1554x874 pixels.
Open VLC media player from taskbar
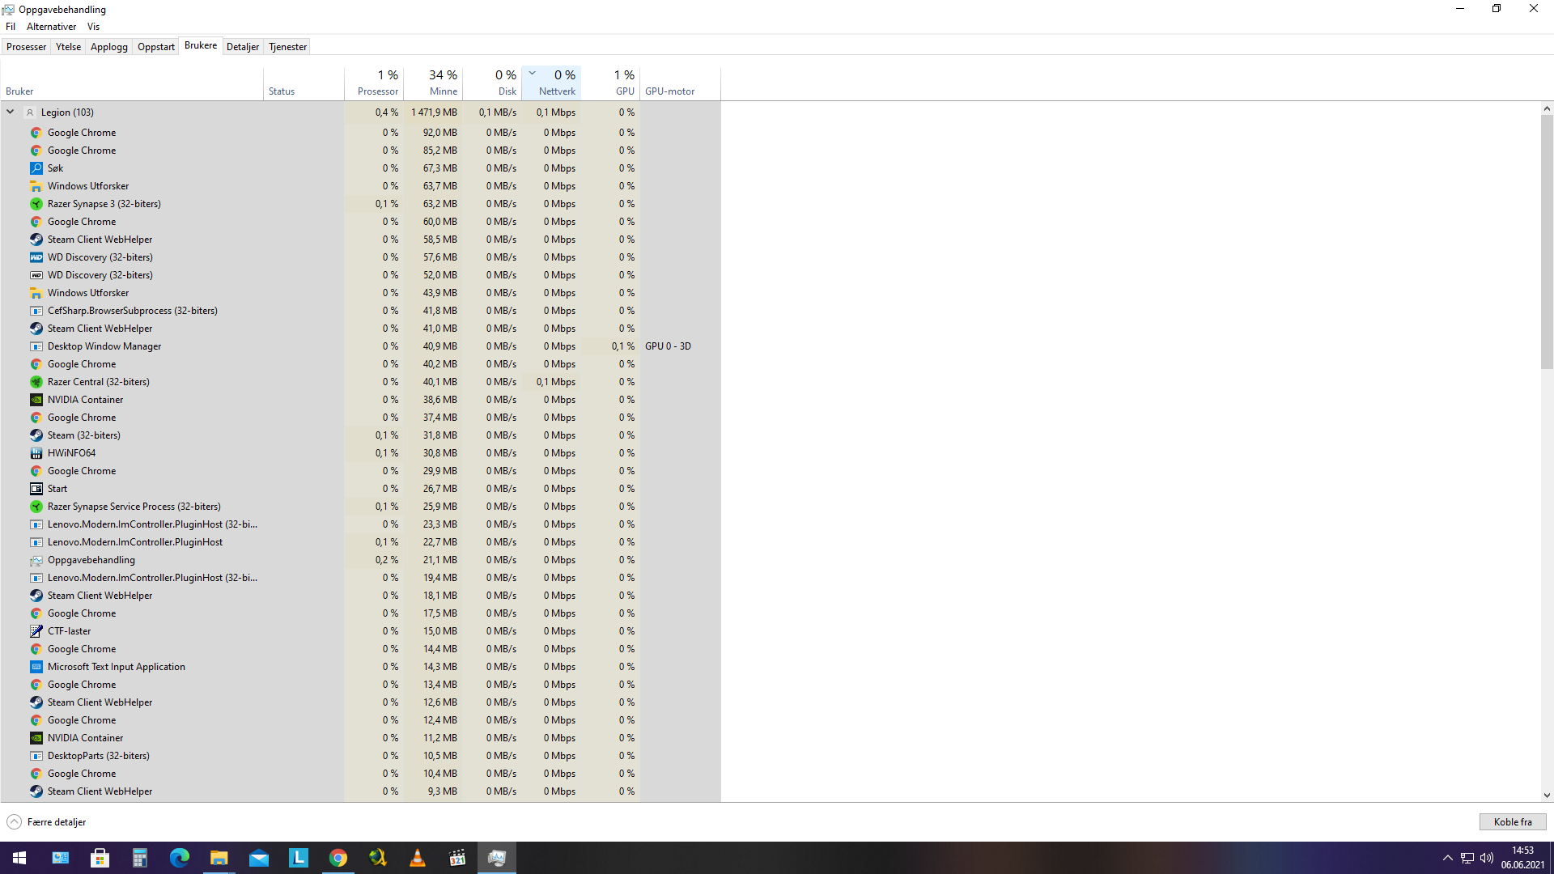(418, 858)
